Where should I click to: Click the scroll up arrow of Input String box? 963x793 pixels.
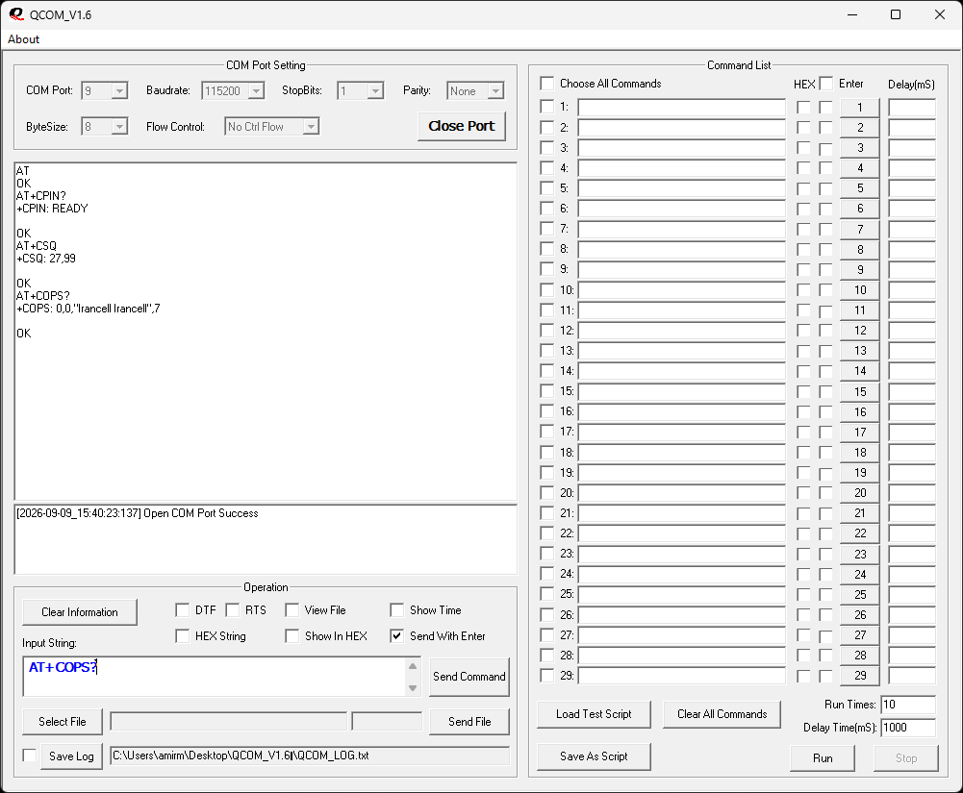(413, 666)
